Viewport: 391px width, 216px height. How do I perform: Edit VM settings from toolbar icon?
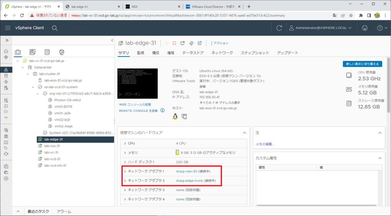191,43
